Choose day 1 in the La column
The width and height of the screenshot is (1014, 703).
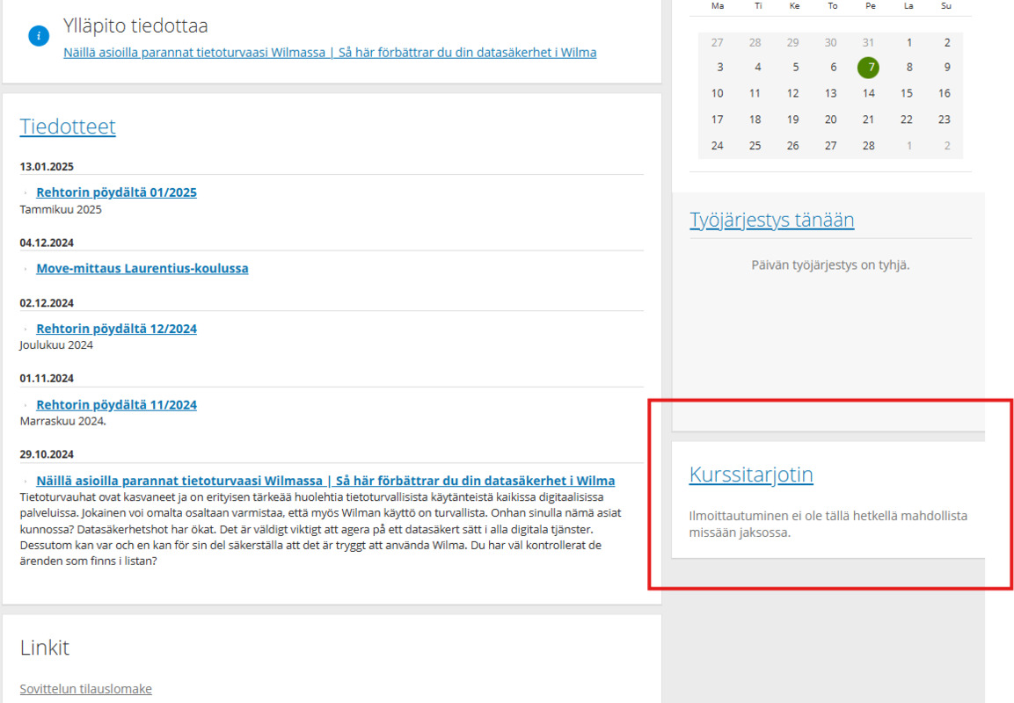908,42
